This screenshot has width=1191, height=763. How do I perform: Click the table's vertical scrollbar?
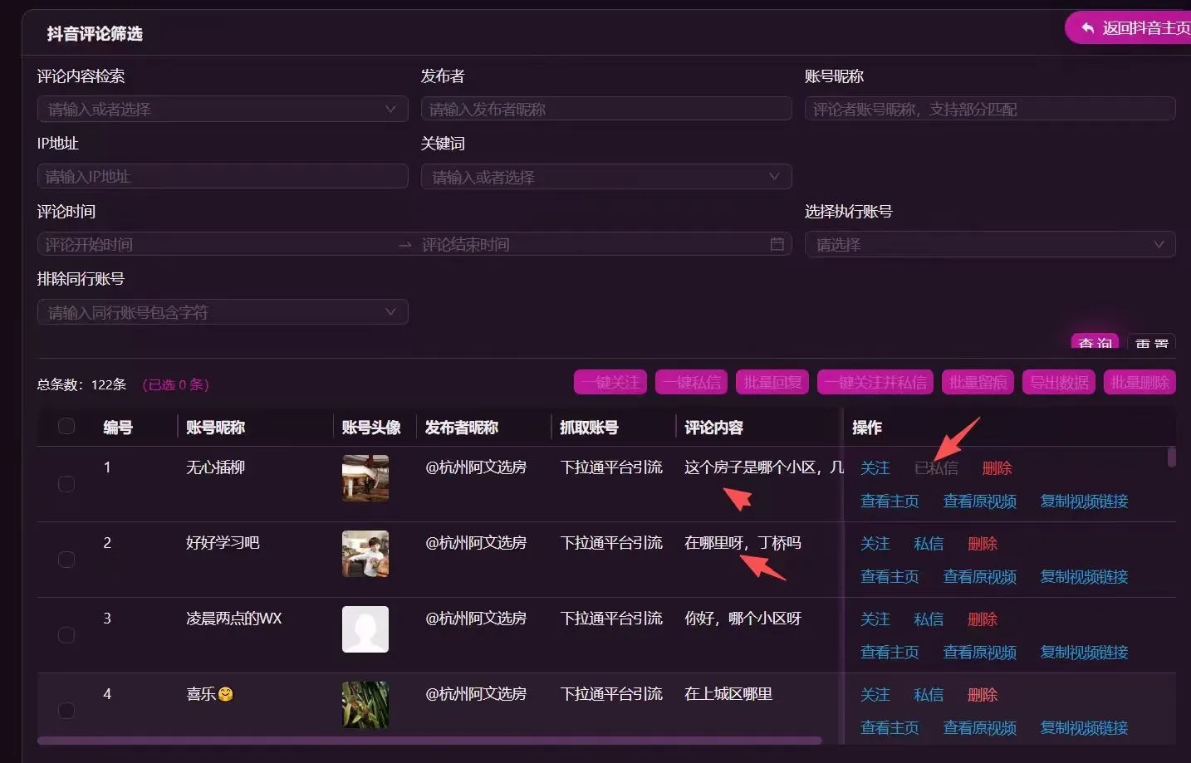coord(1172,457)
